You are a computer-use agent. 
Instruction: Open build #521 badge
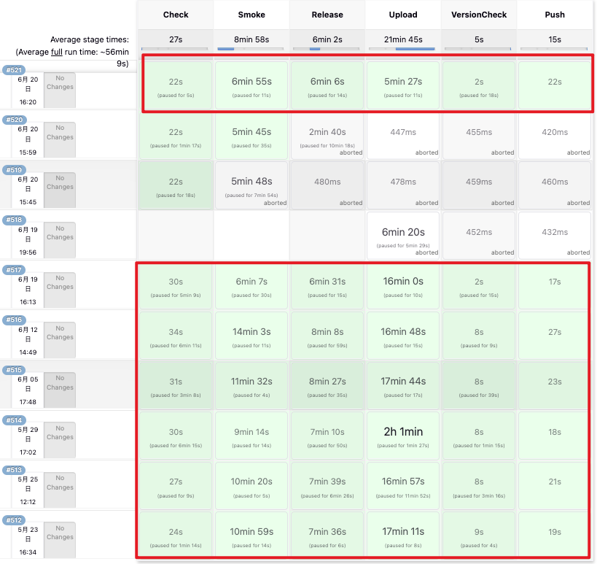tap(14, 70)
